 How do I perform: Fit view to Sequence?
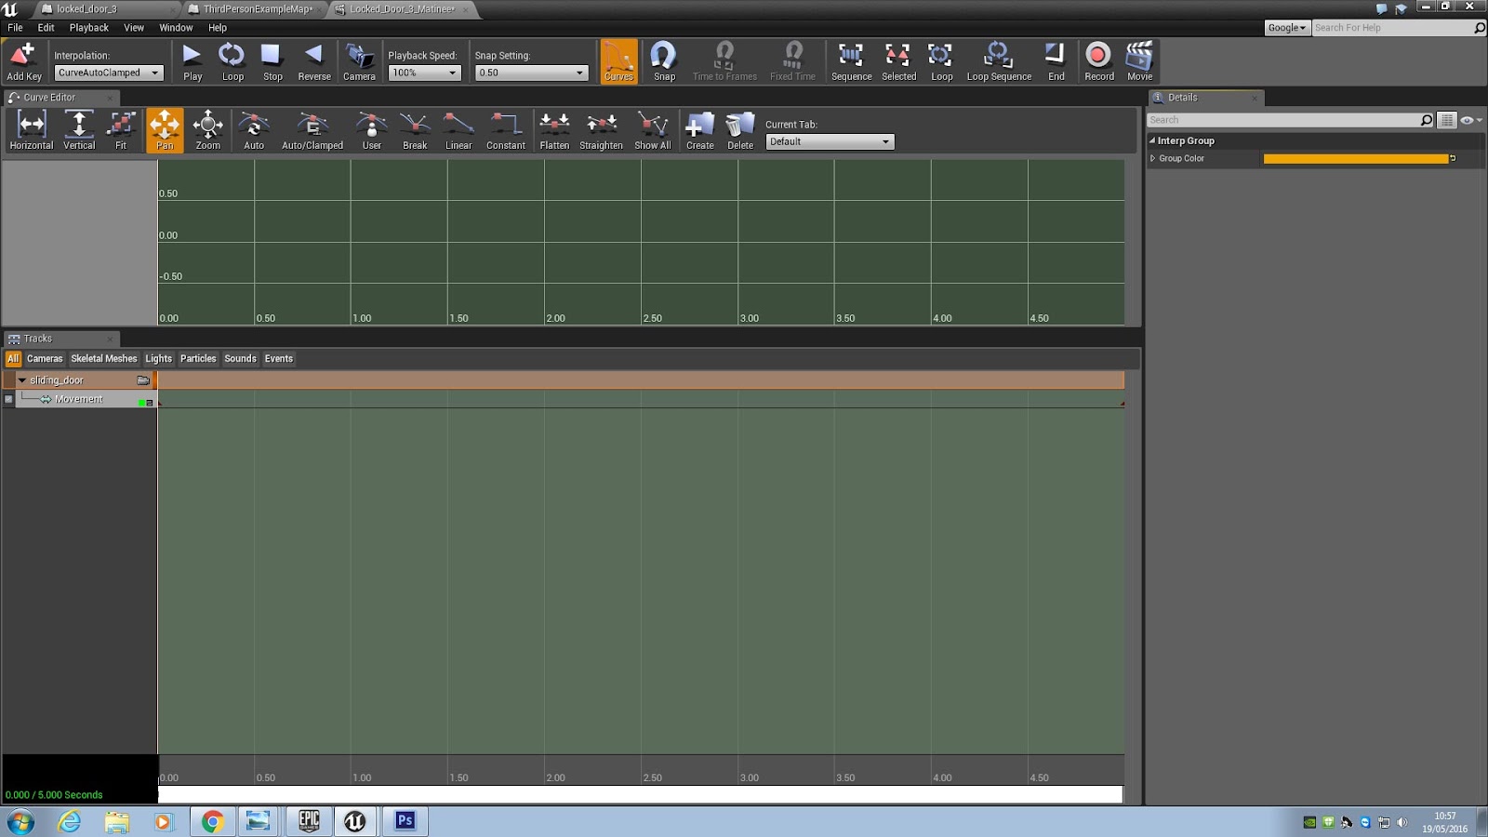[x=851, y=61]
